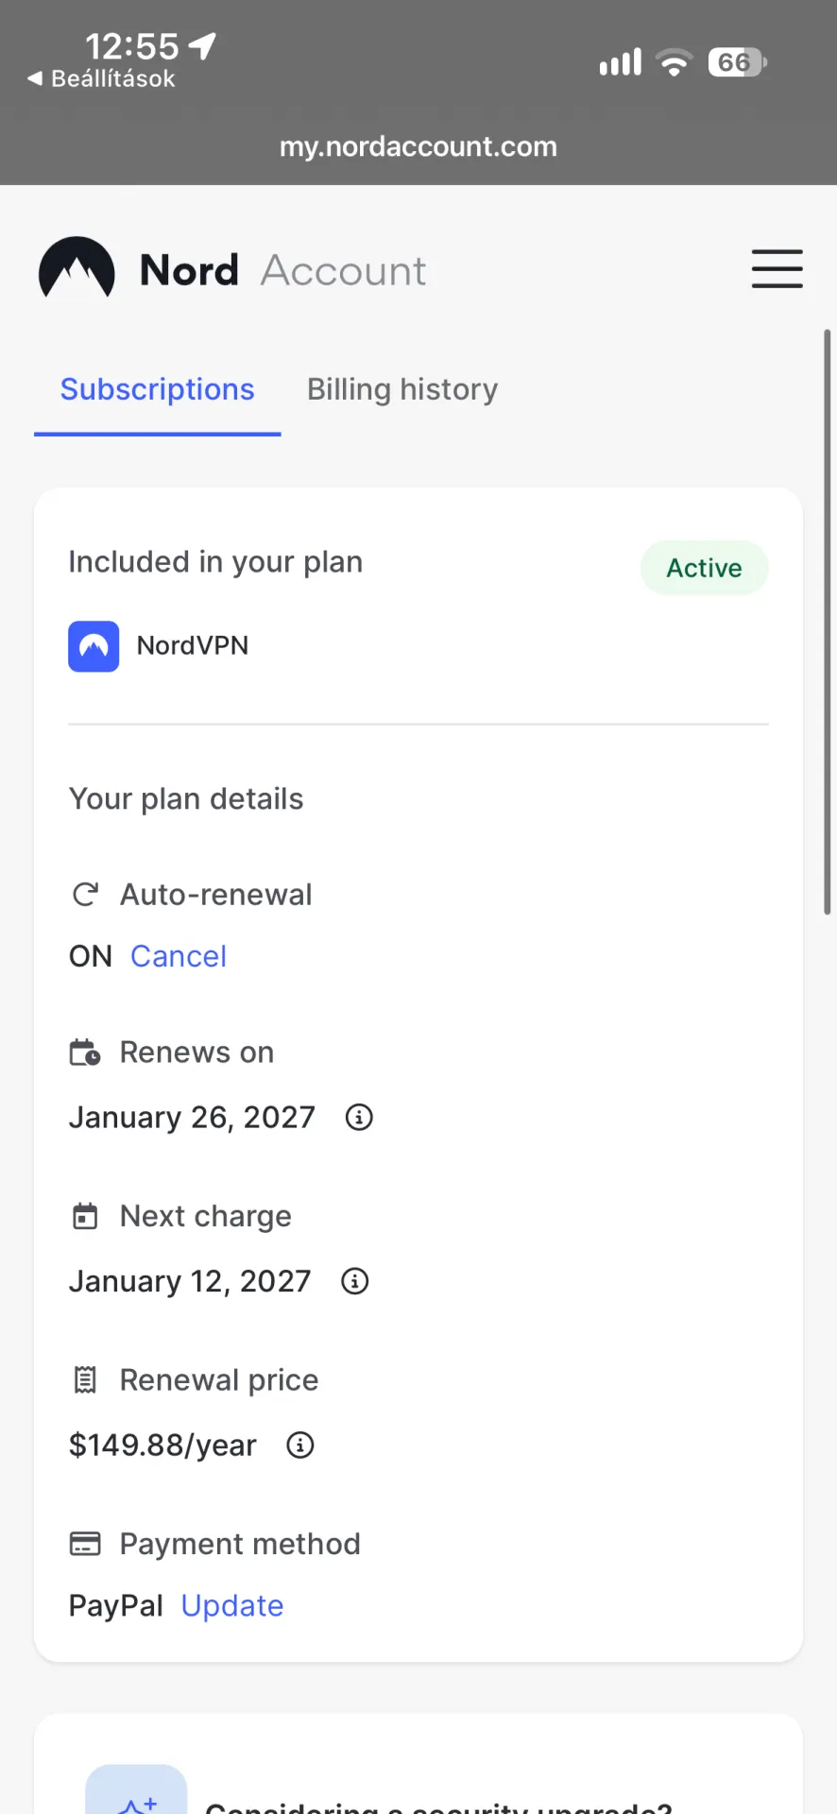Image resolution: width=837 pixels, height=1814 pixels.
Task: Update the PayPal payment method
Action: coord(232,1606)
